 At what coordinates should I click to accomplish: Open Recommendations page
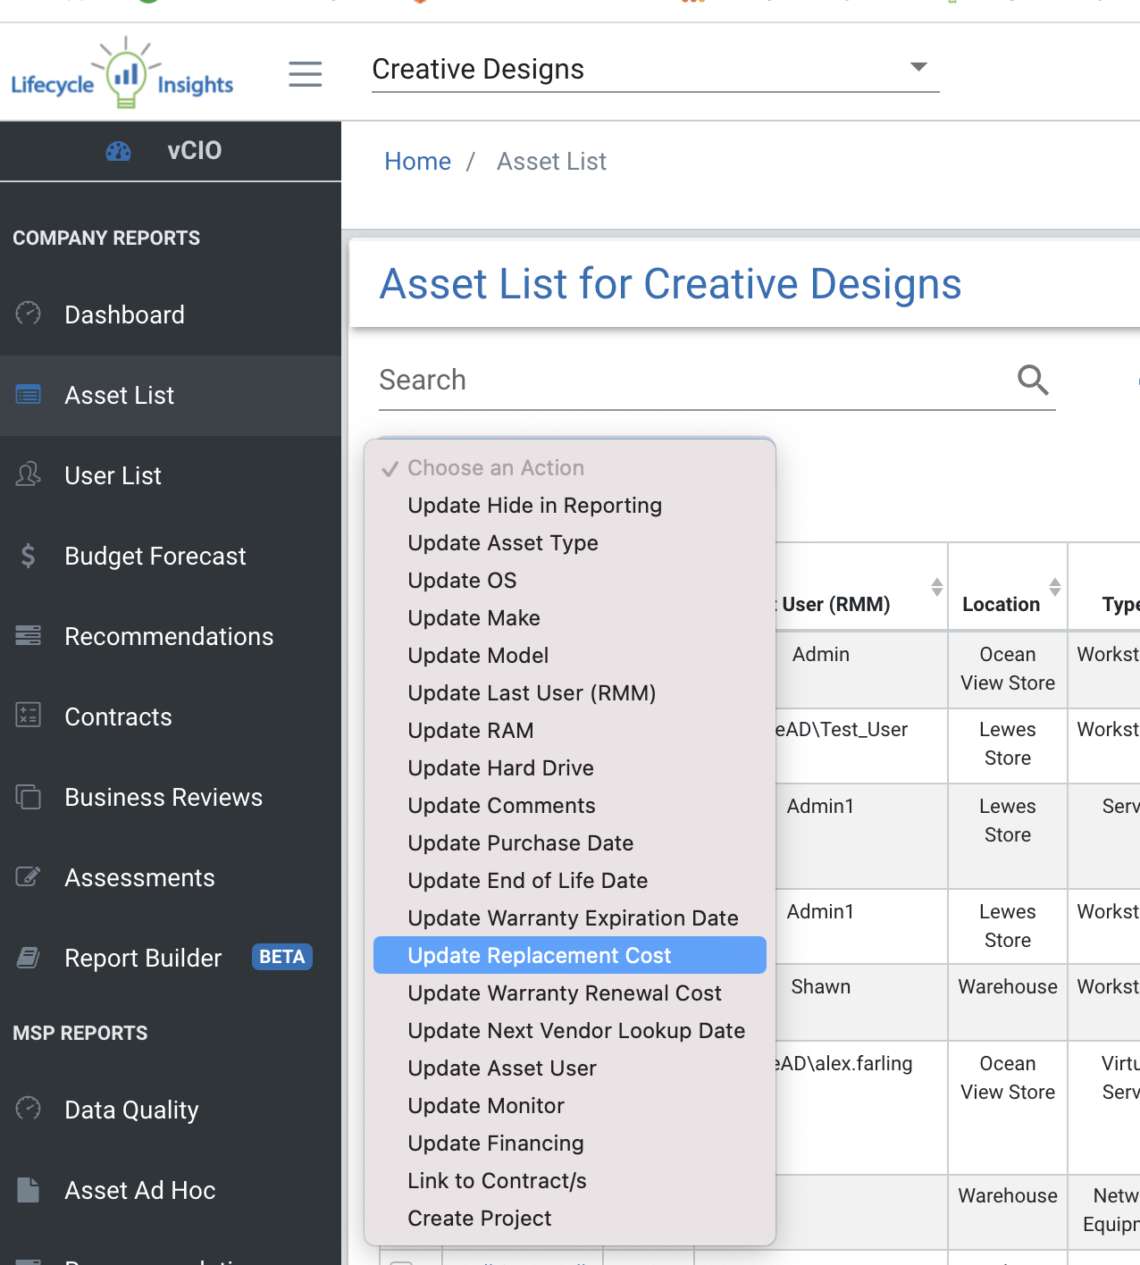click(171, 636)
